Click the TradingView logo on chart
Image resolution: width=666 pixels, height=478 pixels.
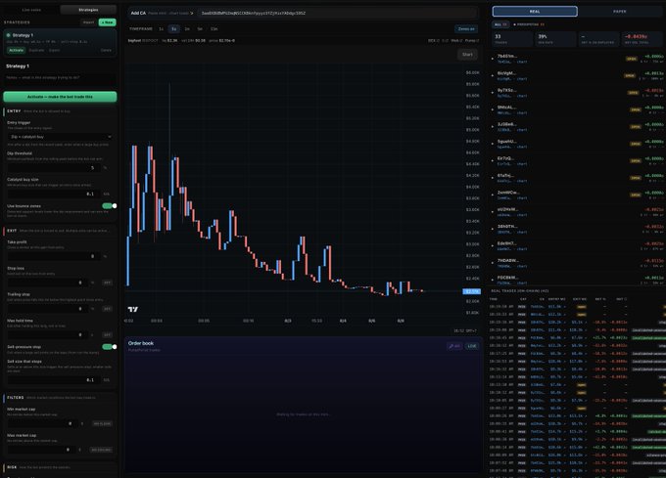point(133,309)
